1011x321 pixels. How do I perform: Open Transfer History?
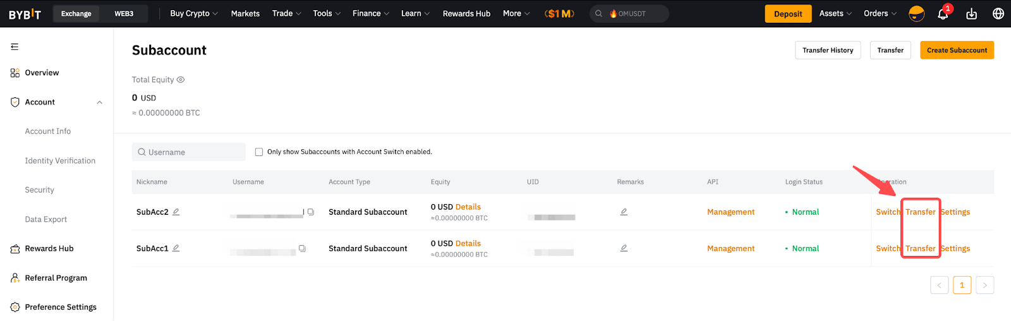827,51
